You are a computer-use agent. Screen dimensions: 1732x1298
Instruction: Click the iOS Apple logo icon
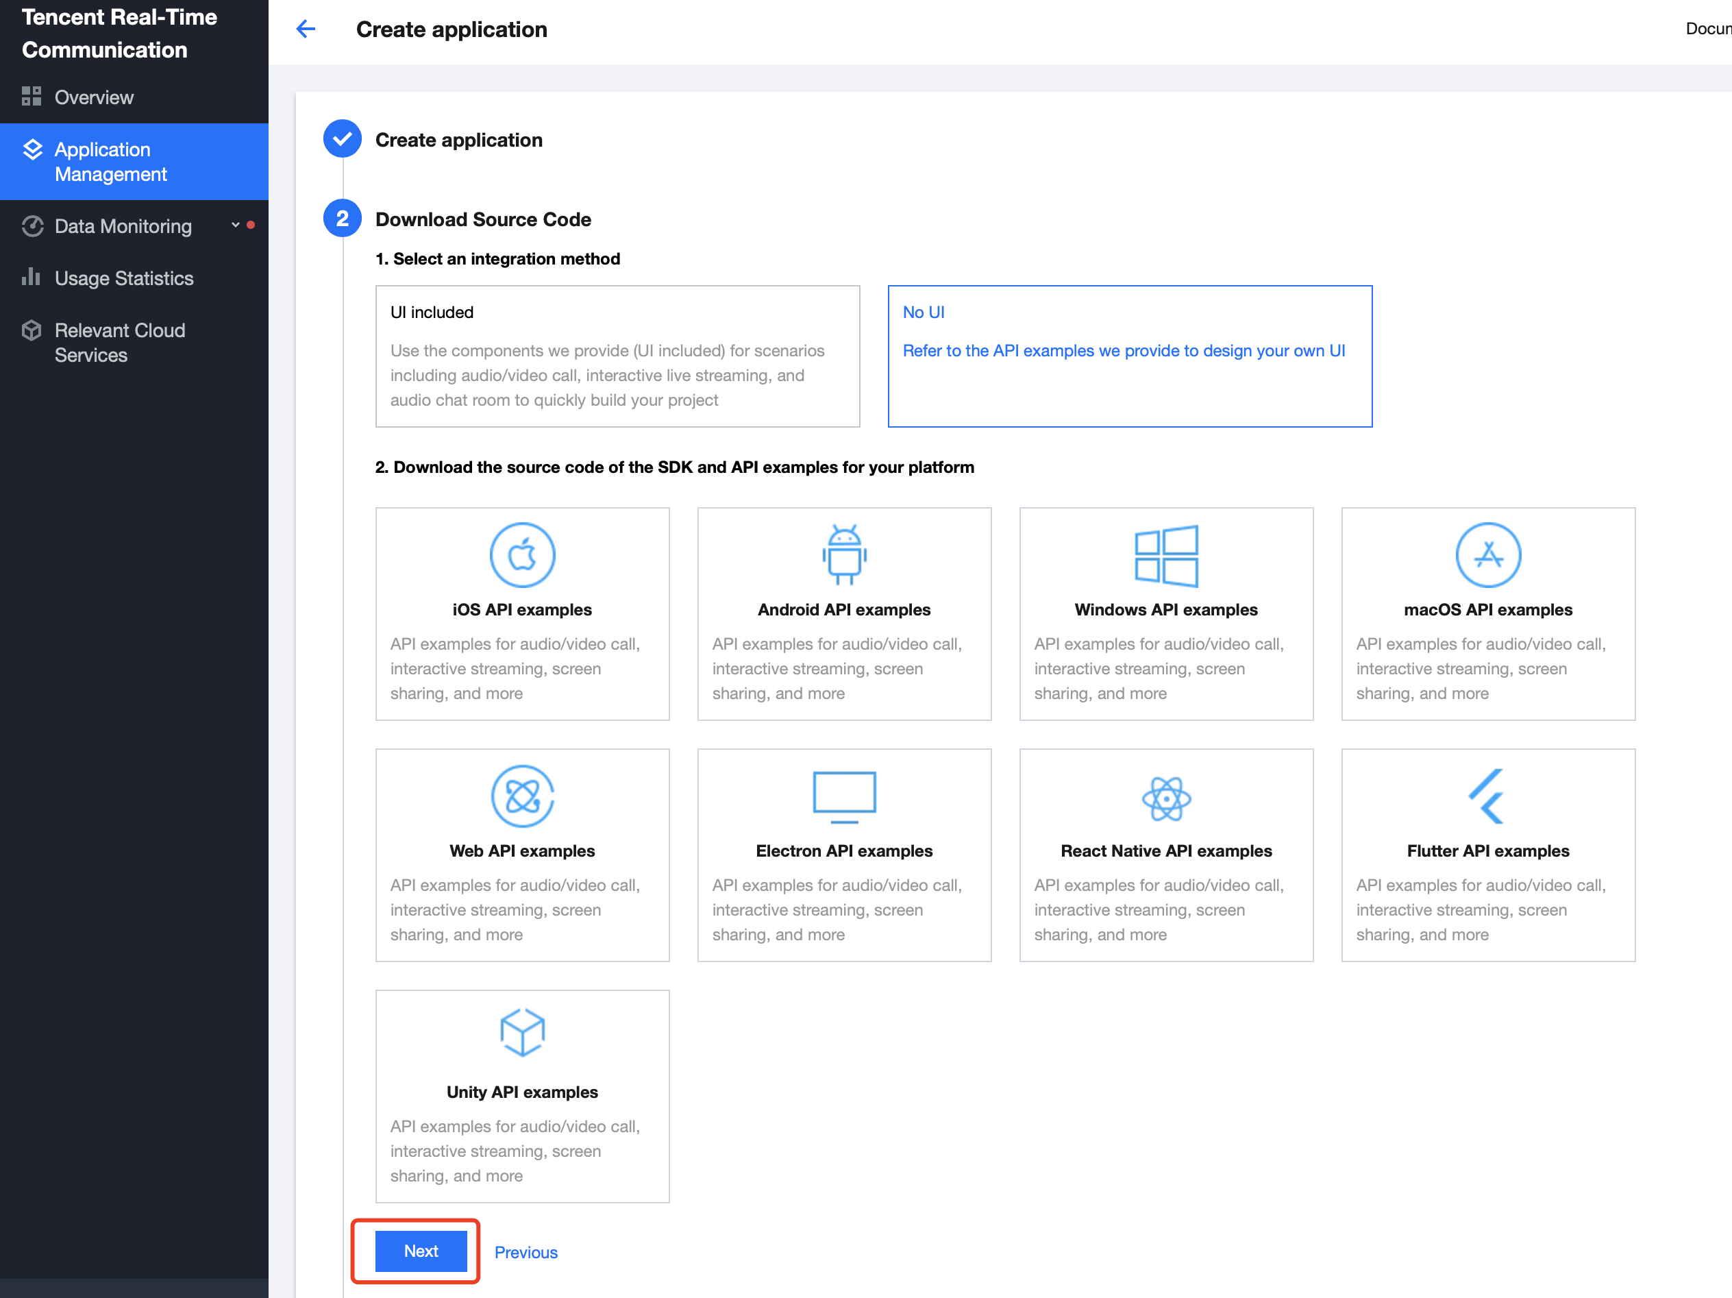coord(522,554)
